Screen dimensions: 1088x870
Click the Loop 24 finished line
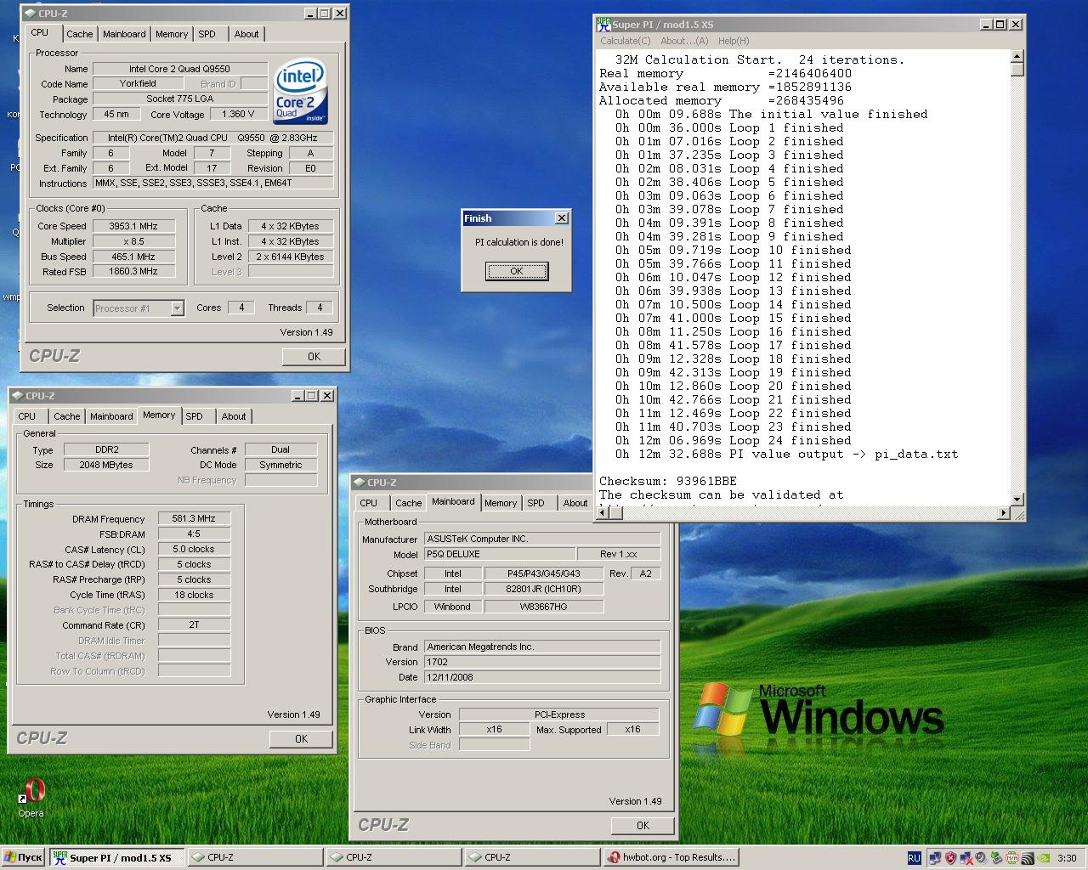tap(733, 440)
